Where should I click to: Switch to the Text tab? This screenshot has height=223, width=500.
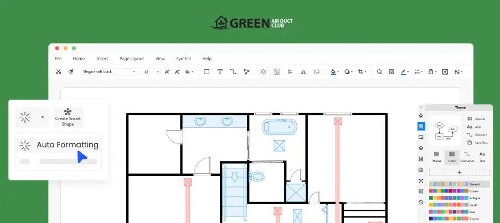point(482,157)
